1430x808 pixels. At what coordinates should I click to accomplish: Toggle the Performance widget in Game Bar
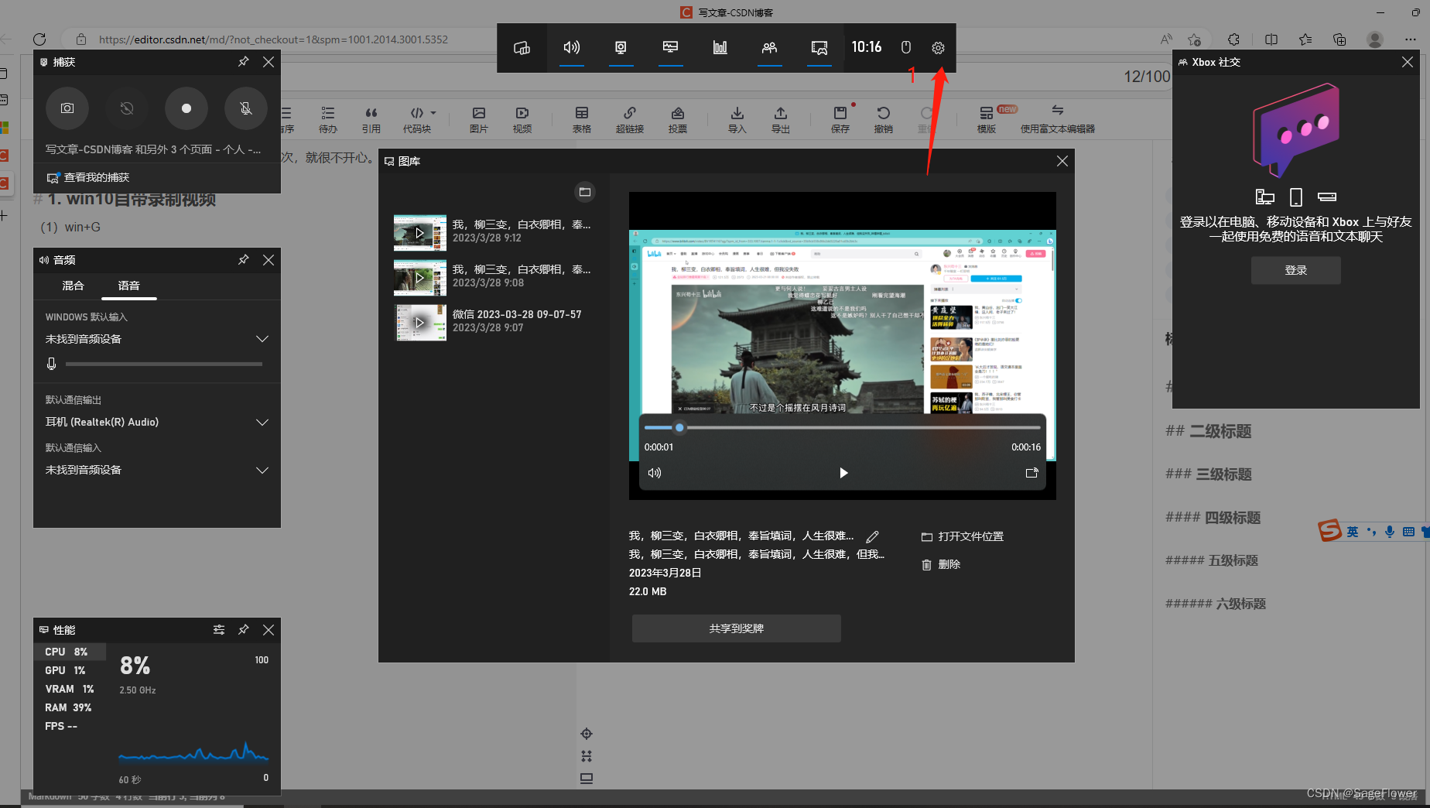(x=671, y=48)
